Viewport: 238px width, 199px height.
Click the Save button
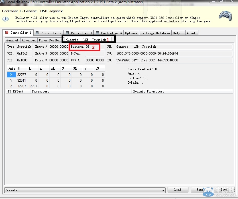(x=224, y=190)
